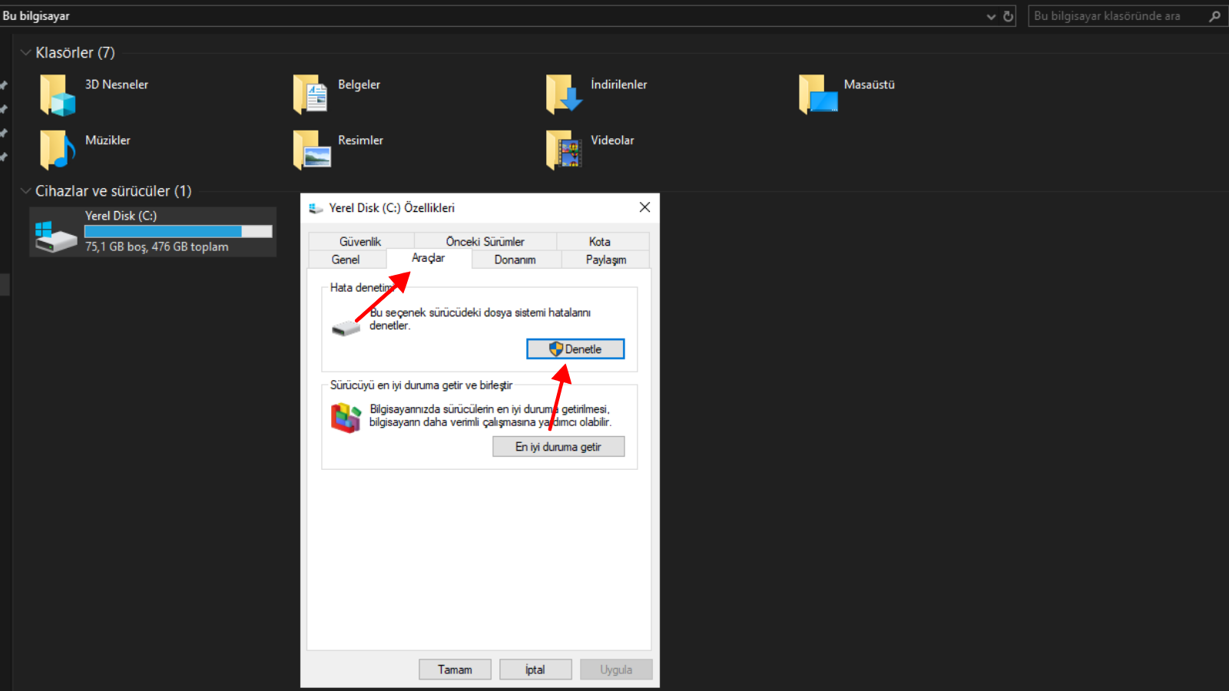
Task: Switch to the Genel tab
Action: click(x=346, y=260)
